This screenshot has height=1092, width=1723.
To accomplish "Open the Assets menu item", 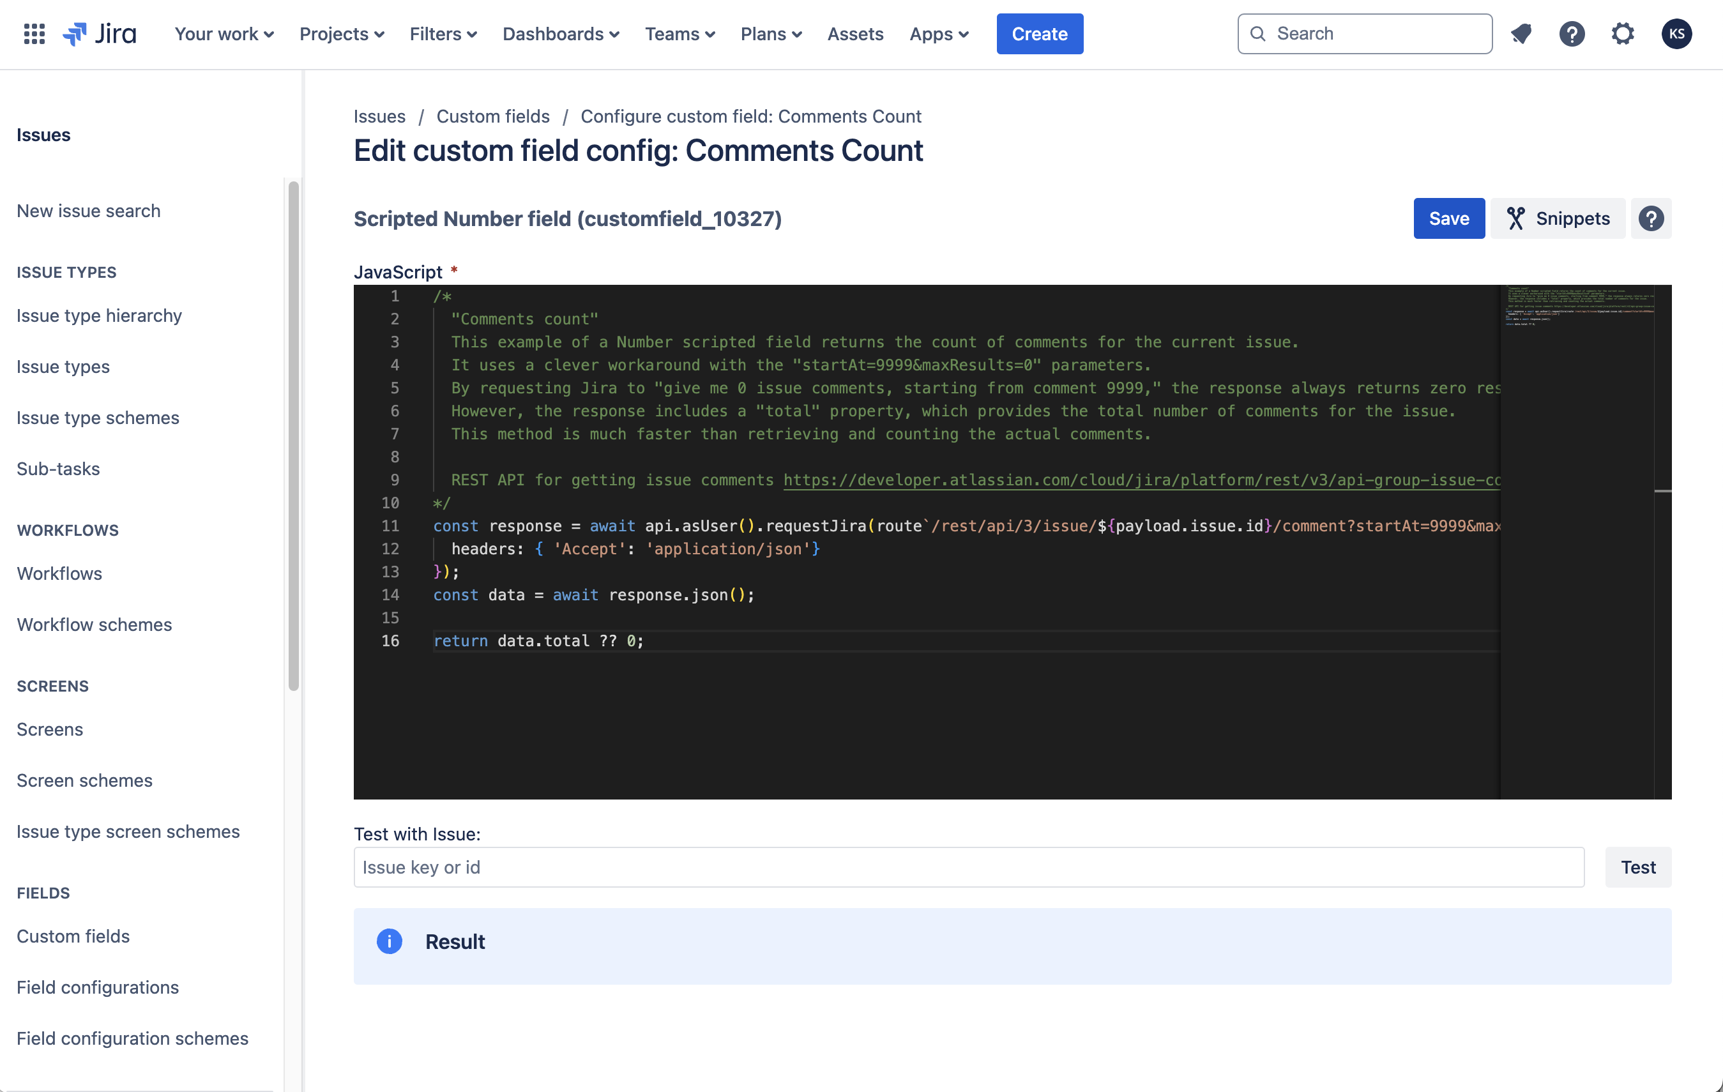I will coord(855,34).
